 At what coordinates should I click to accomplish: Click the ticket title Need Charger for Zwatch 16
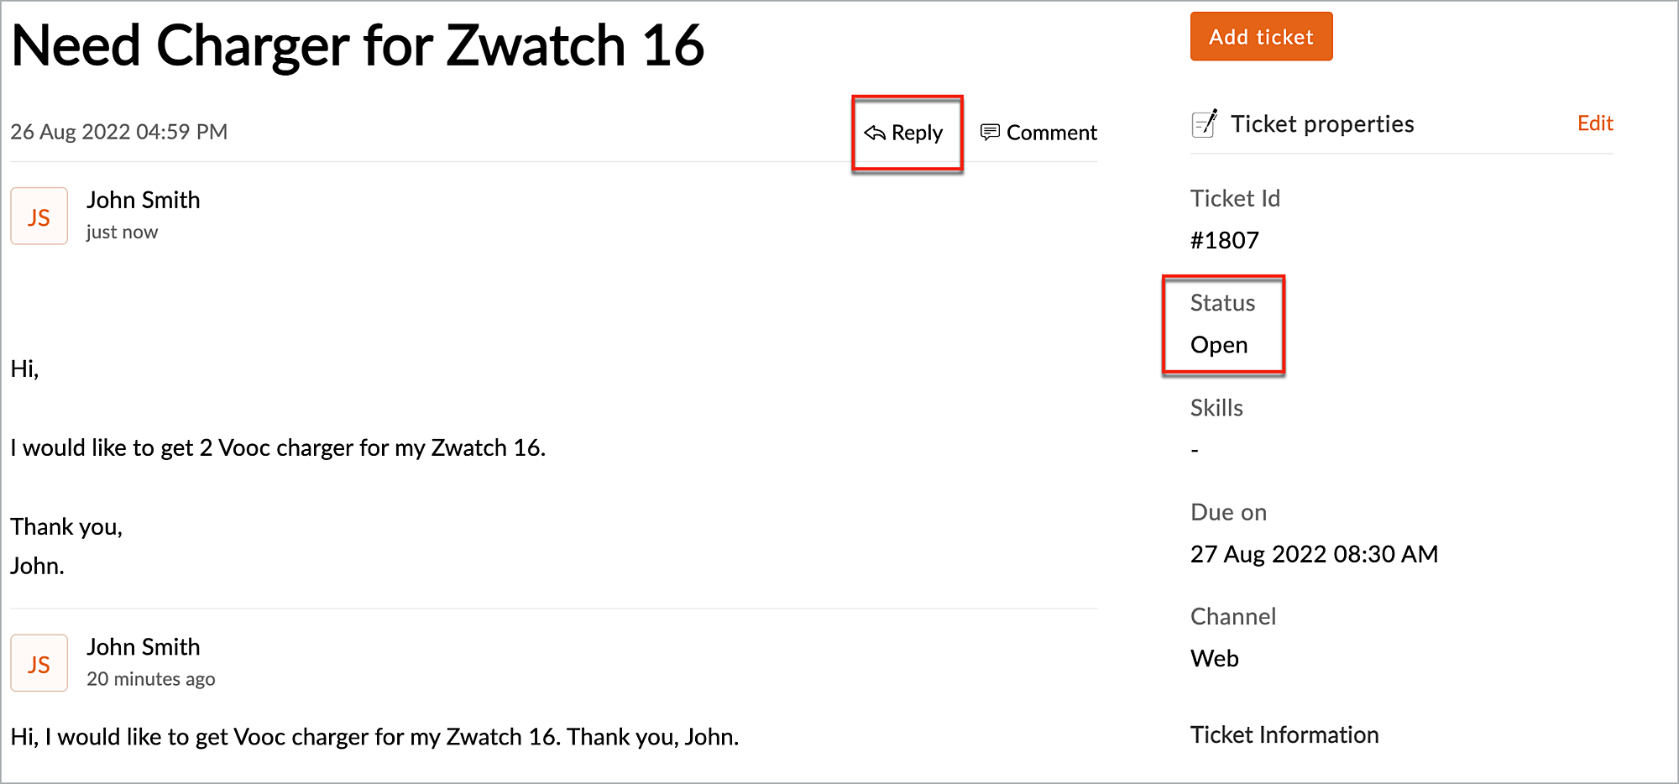click(x=358, y=45)
